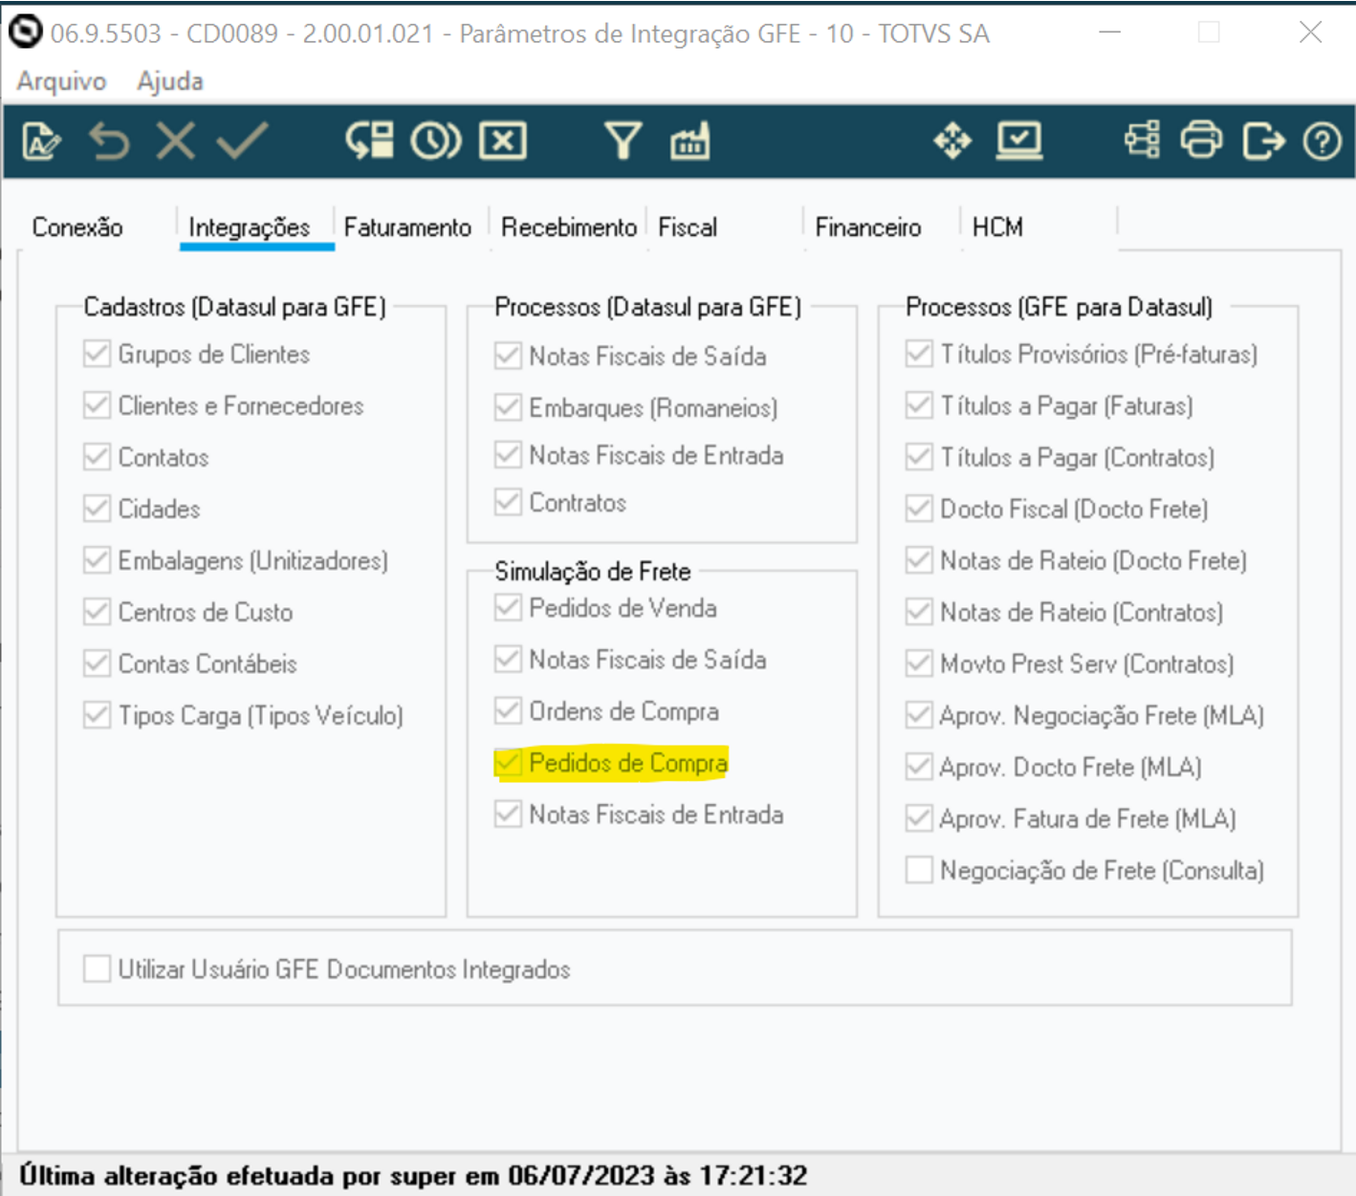Toggle Aprov. Fatura de Frete (MLA) checkbox
The height and width of the screenshot is (1196, 1356).
919,818
